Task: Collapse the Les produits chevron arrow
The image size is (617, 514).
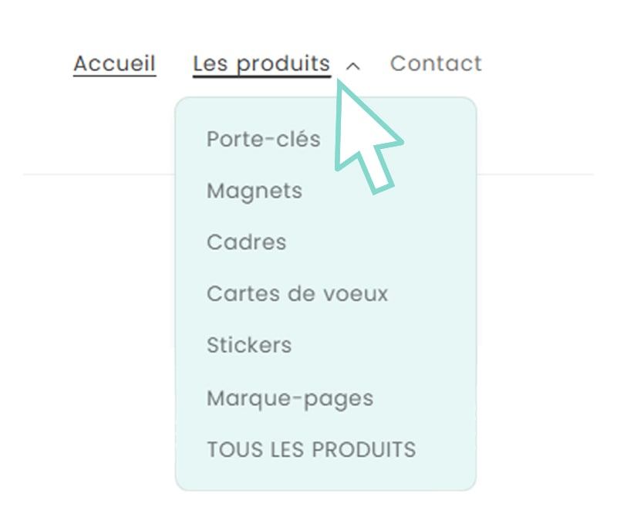Action: [x=352, y=66]
